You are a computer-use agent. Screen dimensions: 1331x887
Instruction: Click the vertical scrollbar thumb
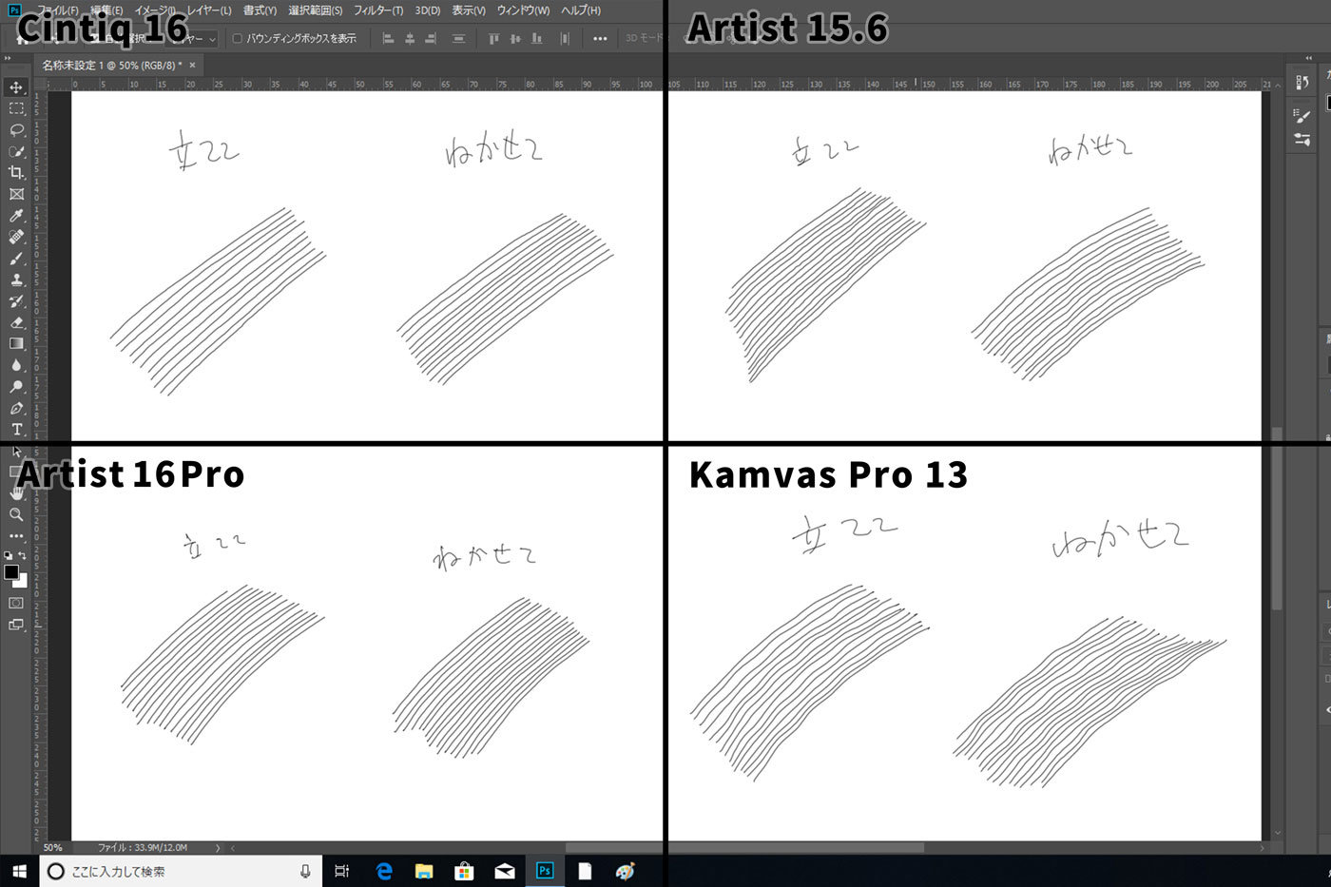tap(1277, 518)
